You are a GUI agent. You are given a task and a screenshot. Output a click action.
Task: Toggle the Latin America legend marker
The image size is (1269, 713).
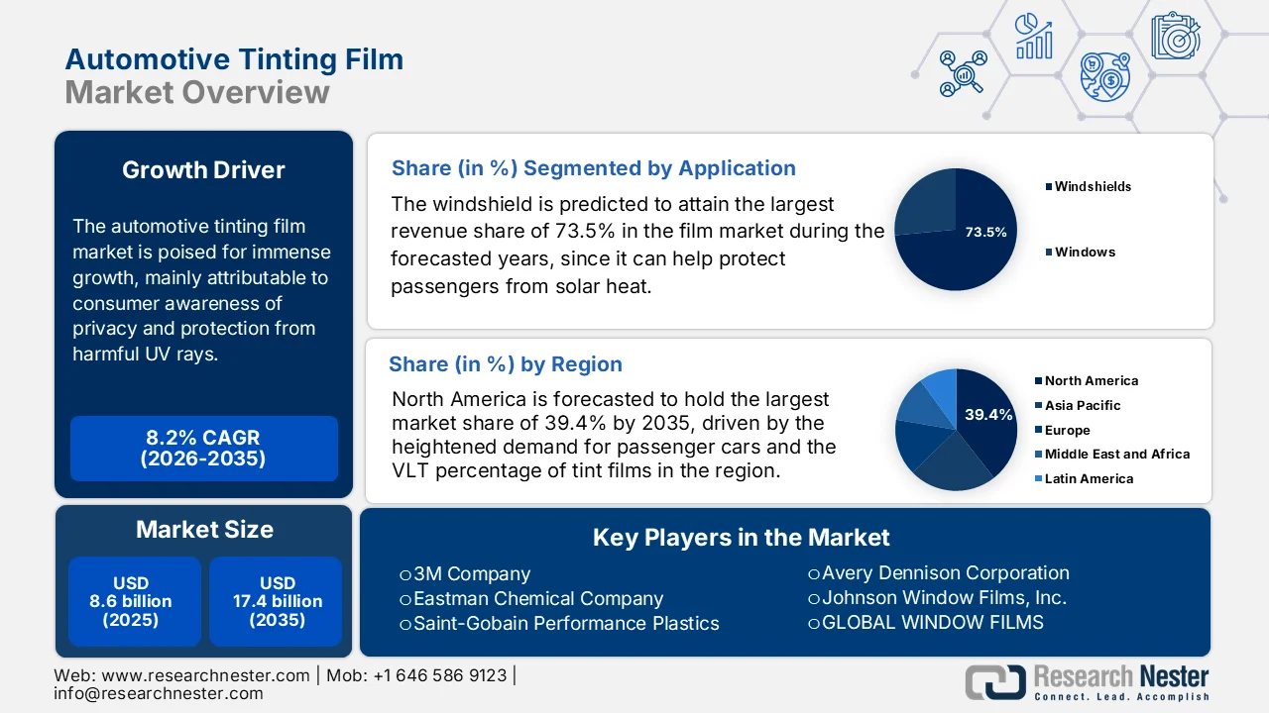(1037, 478)
